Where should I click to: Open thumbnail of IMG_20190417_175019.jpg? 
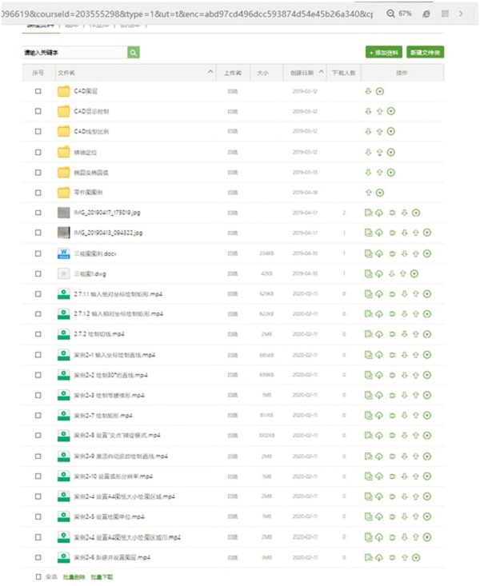64,213
